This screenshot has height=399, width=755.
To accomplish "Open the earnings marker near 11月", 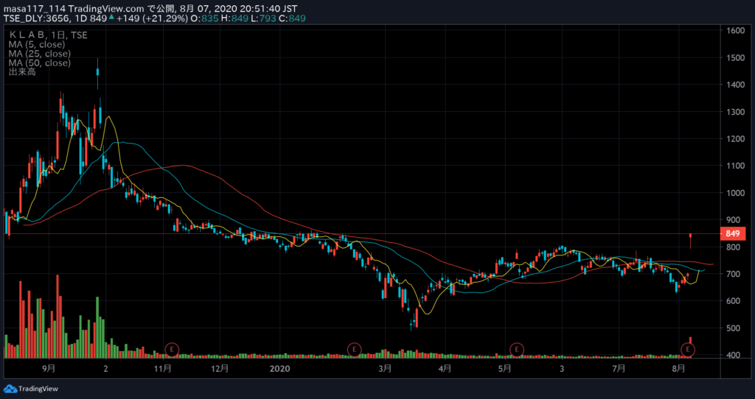I will (x=171, y=350).
